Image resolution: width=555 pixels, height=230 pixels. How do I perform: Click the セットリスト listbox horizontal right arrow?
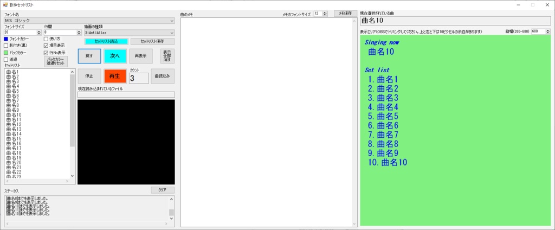67,181
